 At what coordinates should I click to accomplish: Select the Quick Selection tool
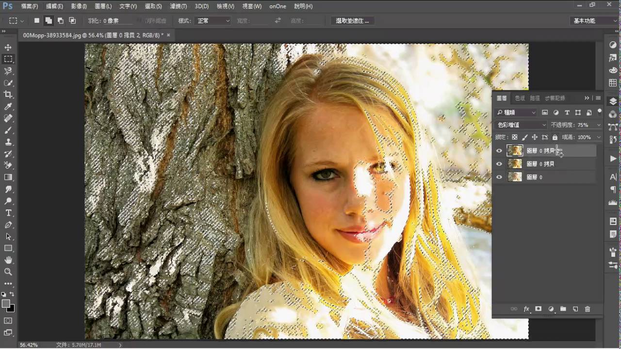(x=8, y=83)
